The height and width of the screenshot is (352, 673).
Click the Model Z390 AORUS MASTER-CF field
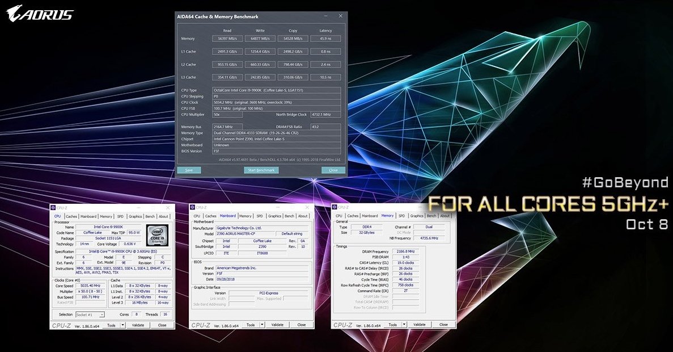coord(245,234)
